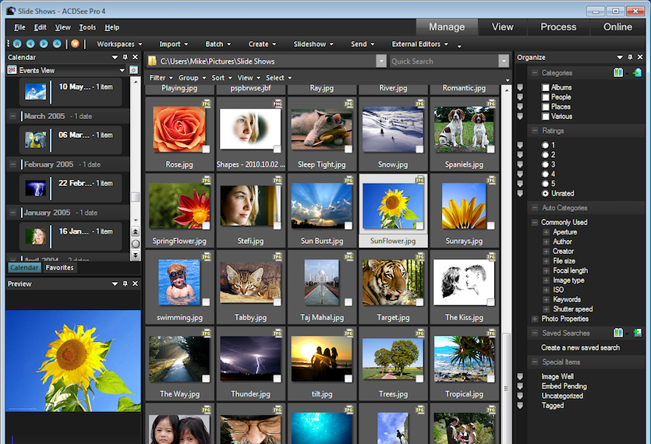Open the Slideshow dropdown
Viewport: 651px width, 444px height.
pos(313,44)
